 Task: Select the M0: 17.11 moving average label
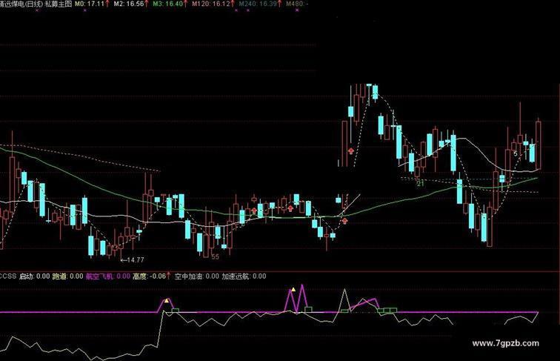[x=90, y=4]
